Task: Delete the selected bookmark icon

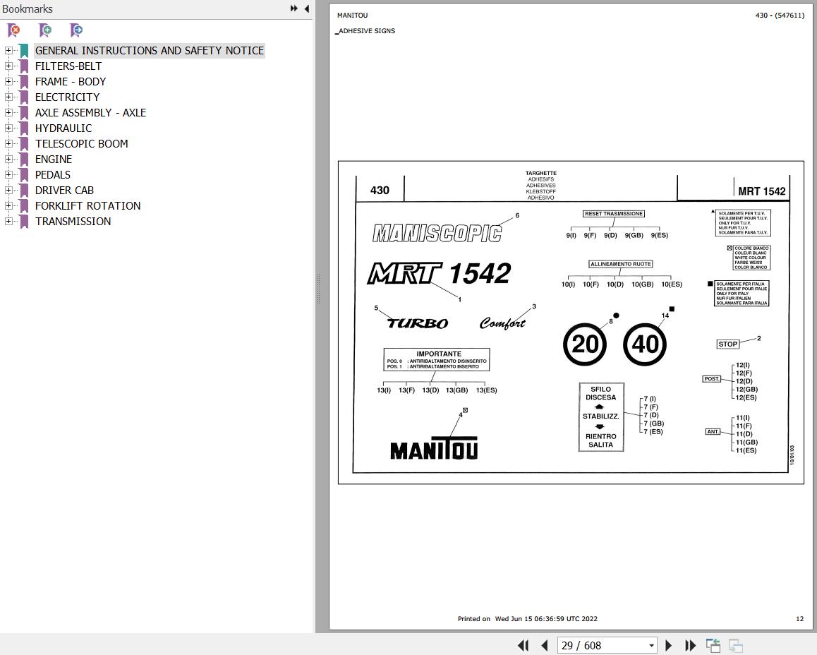Action: coord(14,30)
